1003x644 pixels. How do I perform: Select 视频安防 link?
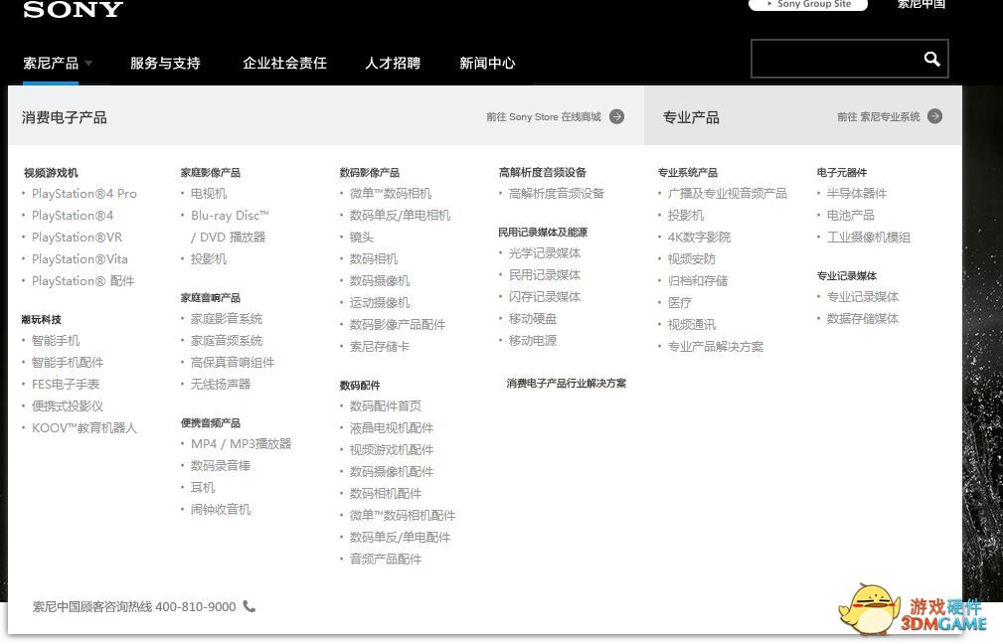tap(692, 259)
